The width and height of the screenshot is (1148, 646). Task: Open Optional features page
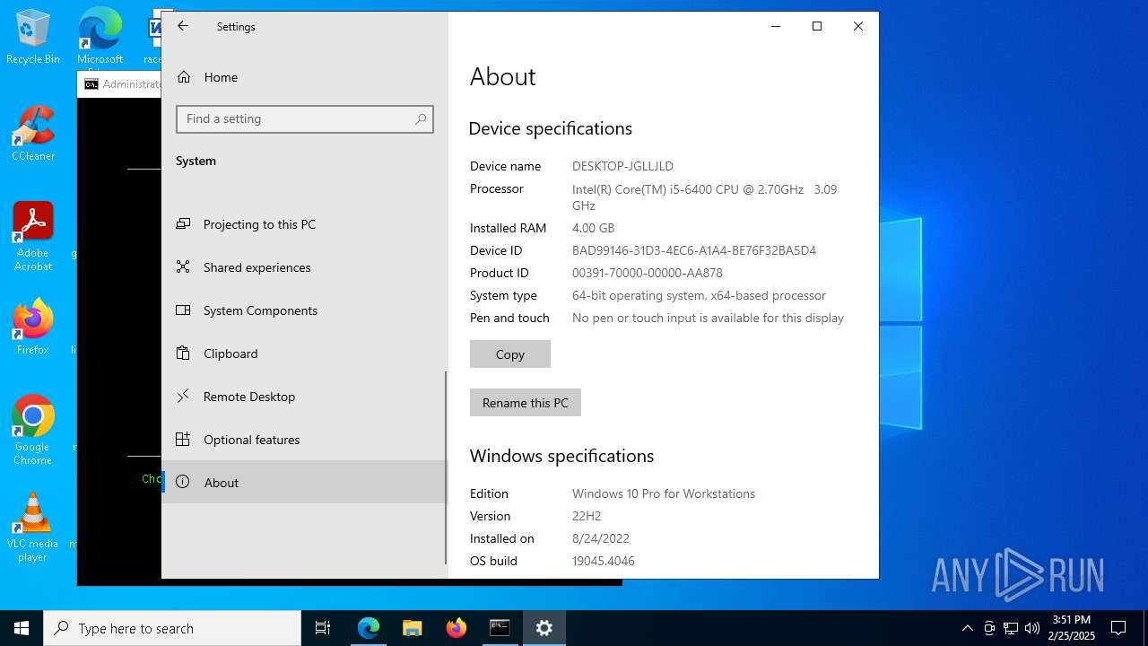coord(304,440)
